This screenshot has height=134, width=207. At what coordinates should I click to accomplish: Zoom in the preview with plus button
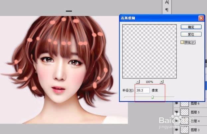[x=161, y=82]
